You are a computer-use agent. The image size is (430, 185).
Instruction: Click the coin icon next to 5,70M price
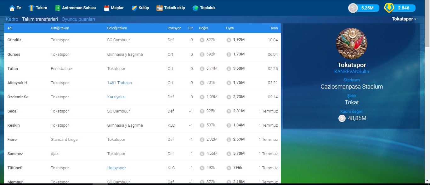coord(229,153)
